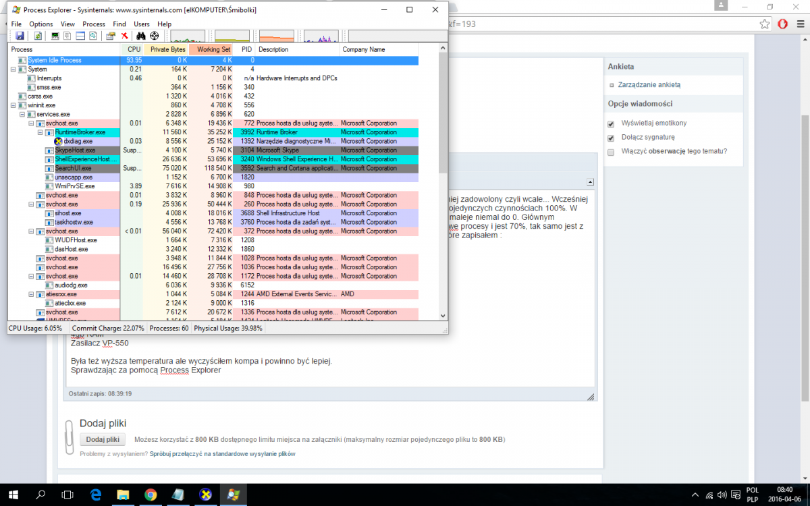The height and width of the screenshot is (506, 810).
Task: Toggle the 'Dołącz sygnaturę' checkbox
Action: click(611, 137)
